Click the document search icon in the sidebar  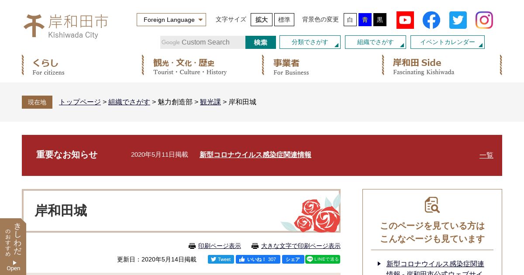432,205
